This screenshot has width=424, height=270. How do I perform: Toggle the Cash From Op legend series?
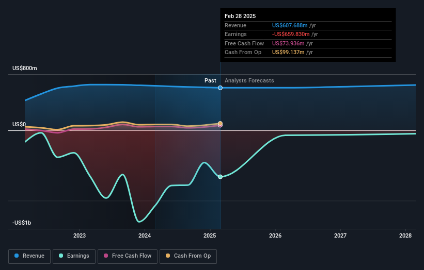pos(188,256)
